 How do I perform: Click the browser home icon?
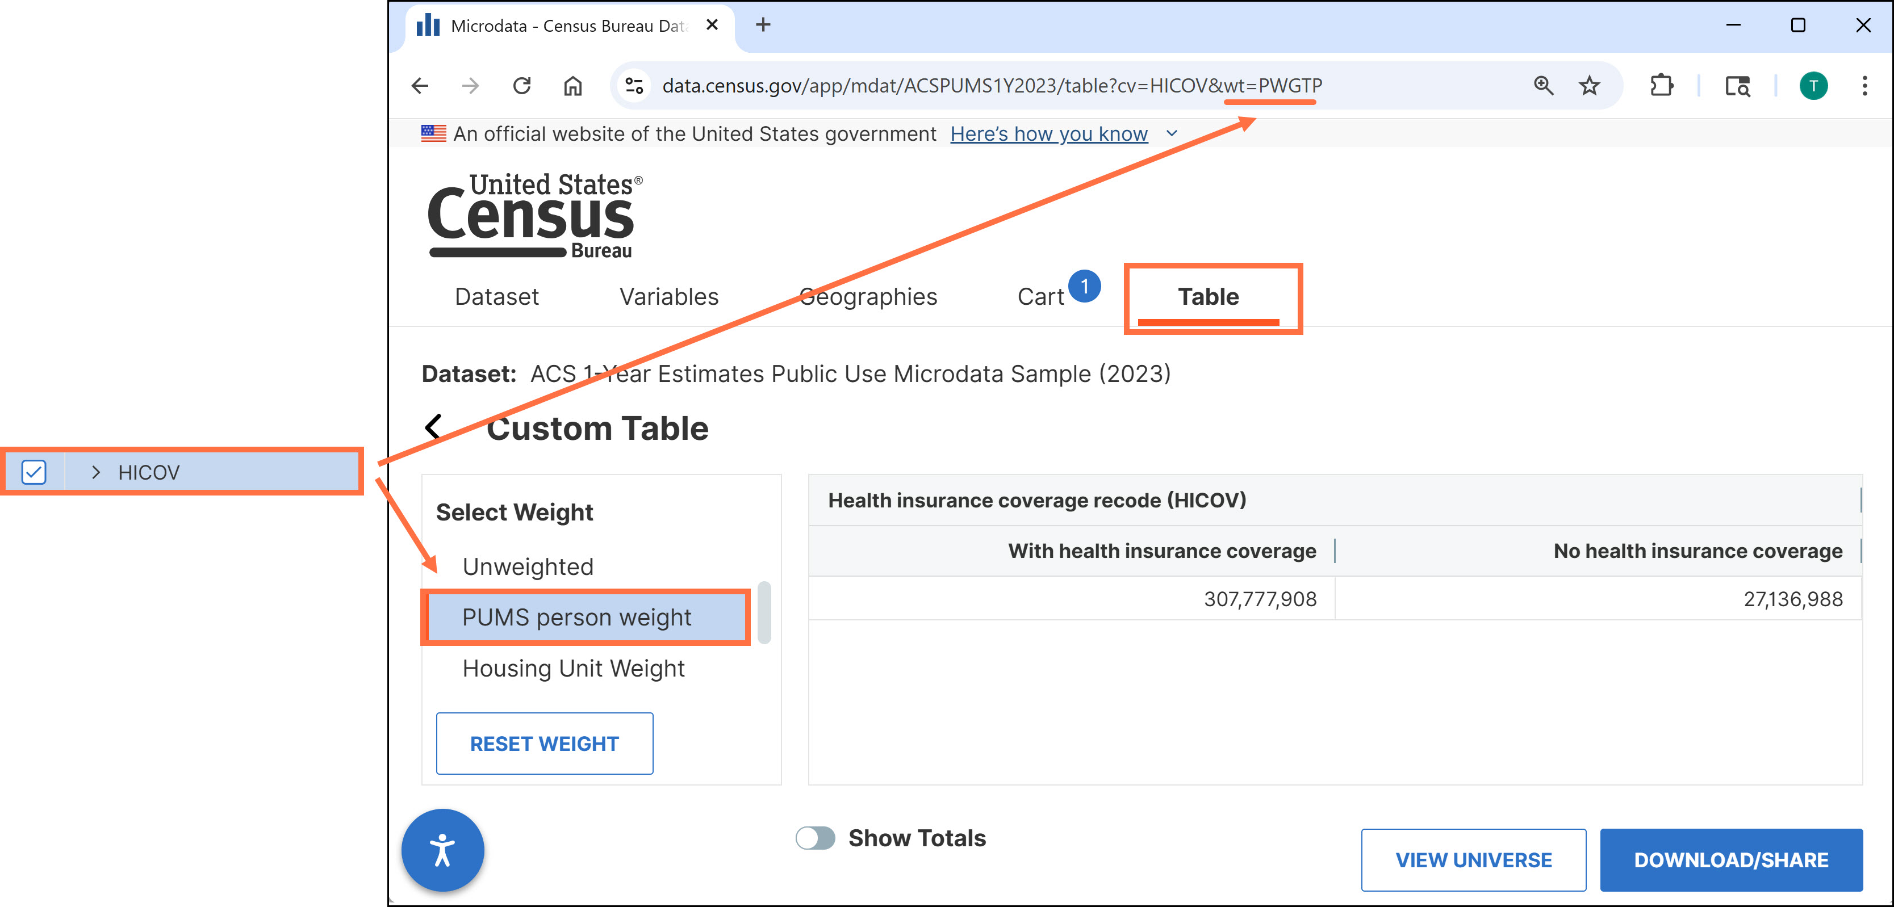pyautogui.click(x=573, y=86)
